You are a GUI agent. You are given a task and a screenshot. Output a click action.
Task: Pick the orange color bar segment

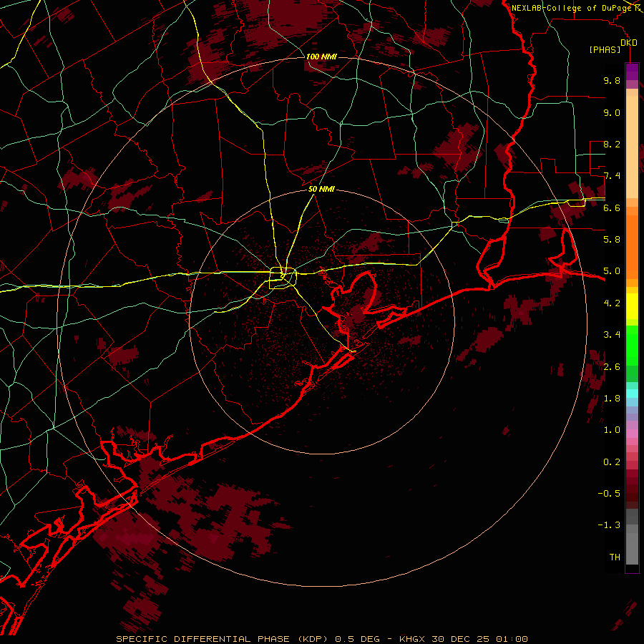(x=632, y=246)
